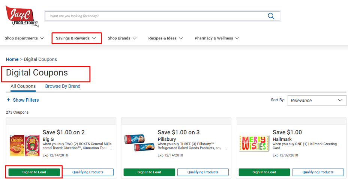Click the Hallmark brand name
The image size is (348, 179).
(x=282, y=139)
